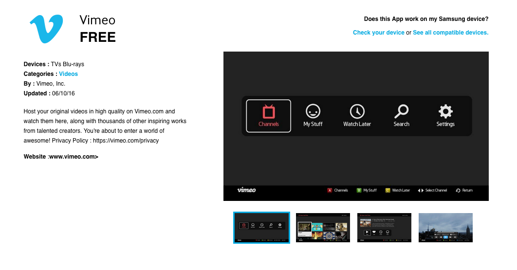
Task: Show the video details screenshot thumbnail
Action: tap(384, 228)
